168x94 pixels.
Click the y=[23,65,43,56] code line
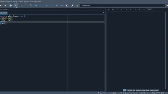[x=6, y=20]
